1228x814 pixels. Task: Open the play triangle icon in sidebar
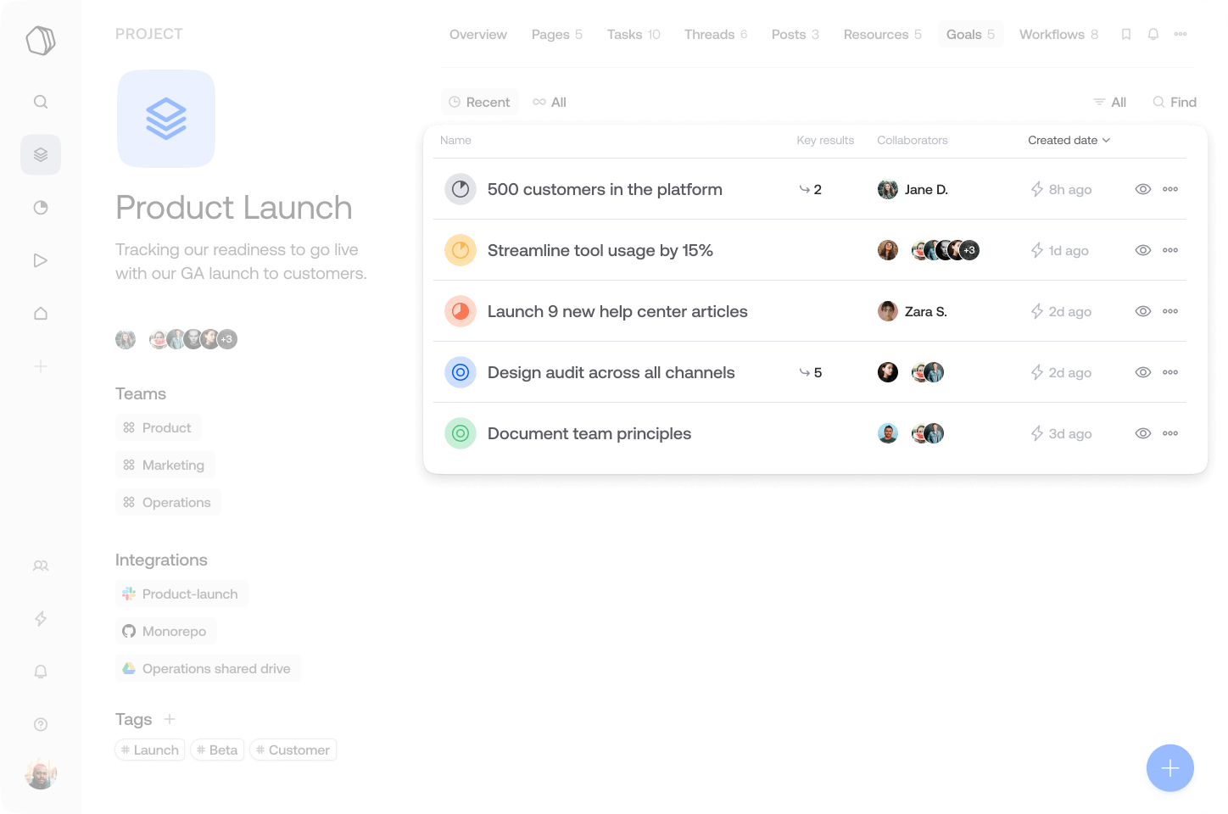[41, 260]
